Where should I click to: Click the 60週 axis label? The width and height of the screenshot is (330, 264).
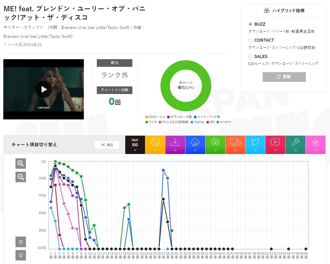pos(306,255)
